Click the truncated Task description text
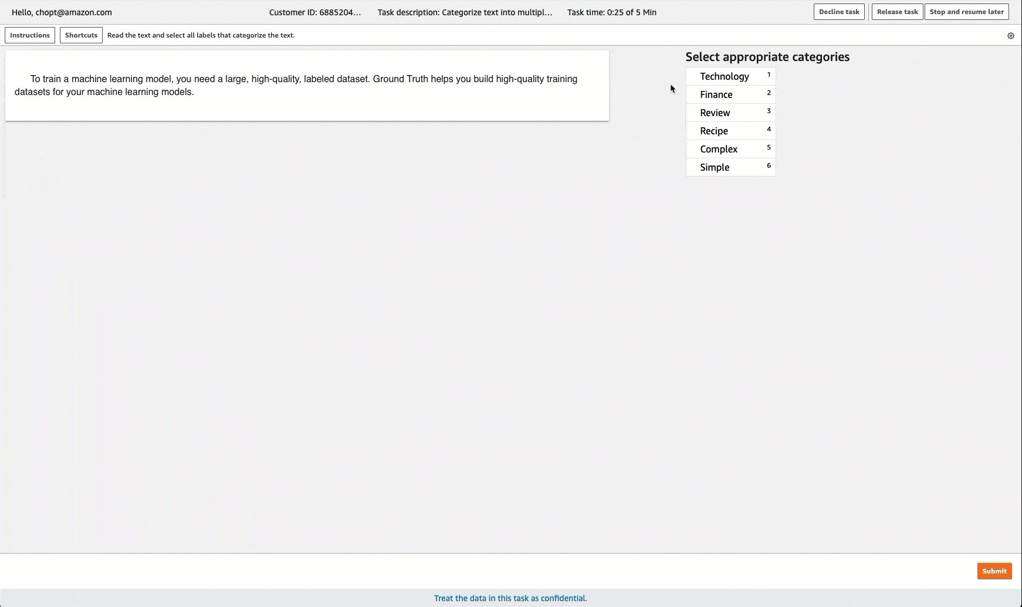This screenshot has height=607, width=1022. tap(466, 12)
